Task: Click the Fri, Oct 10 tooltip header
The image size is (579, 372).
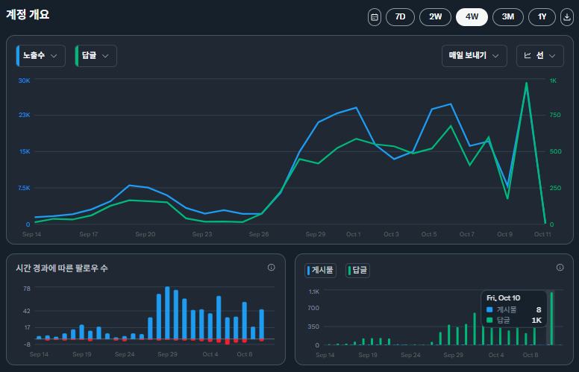Action: coord(503,297)
